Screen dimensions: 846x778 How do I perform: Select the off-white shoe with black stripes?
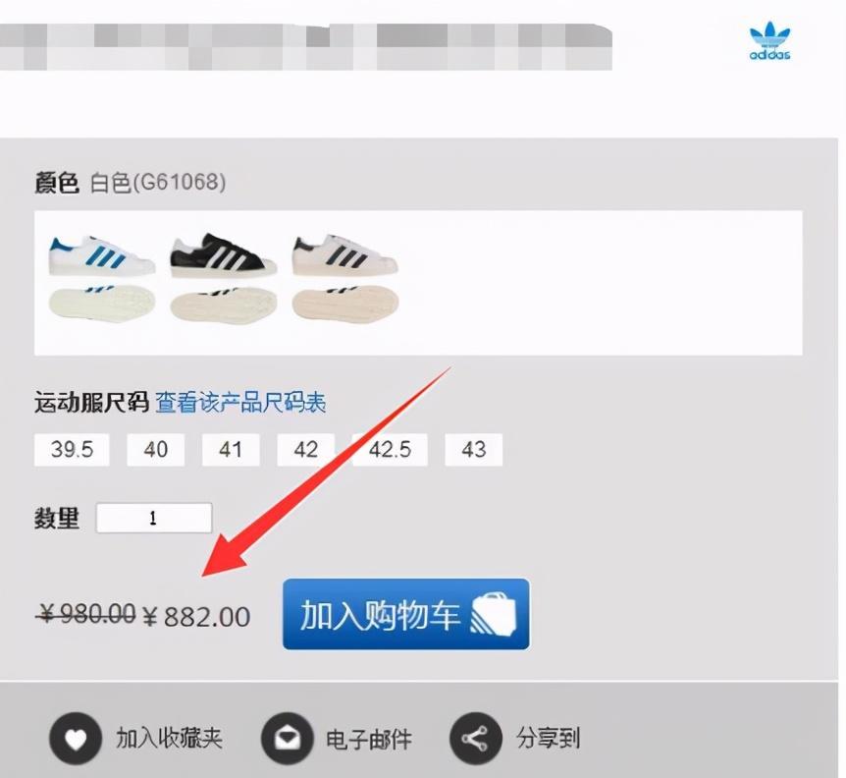pyautogui.click(x=345, y=279)
